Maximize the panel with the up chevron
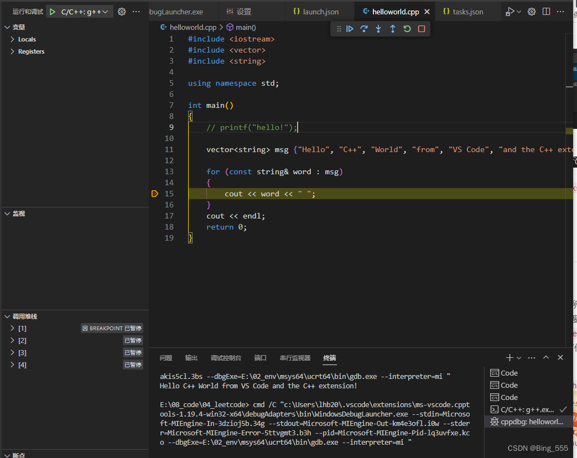This screenshot has width=577, height=458. [546, 357]
